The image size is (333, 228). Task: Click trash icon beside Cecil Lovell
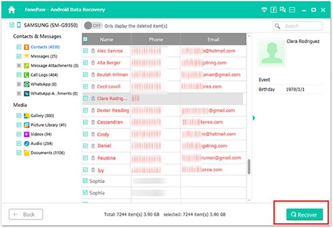pos(93,86)
